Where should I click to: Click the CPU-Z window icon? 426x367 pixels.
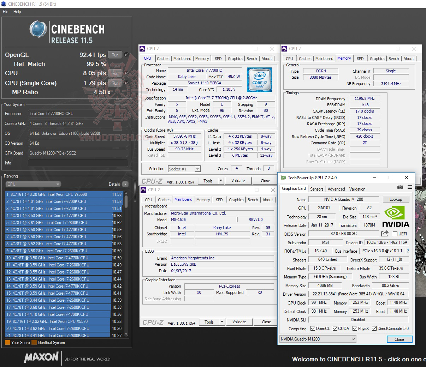point(143,49)
